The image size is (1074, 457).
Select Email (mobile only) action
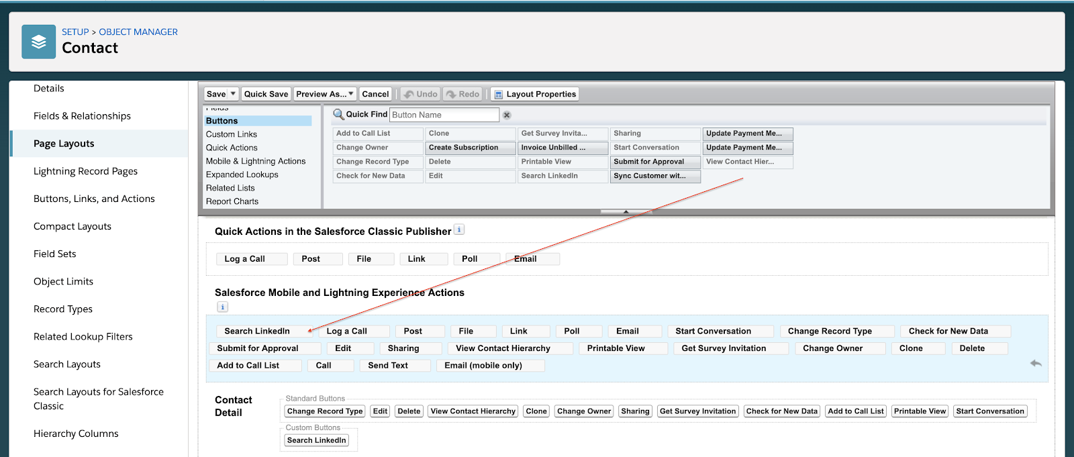pos(490,366)
